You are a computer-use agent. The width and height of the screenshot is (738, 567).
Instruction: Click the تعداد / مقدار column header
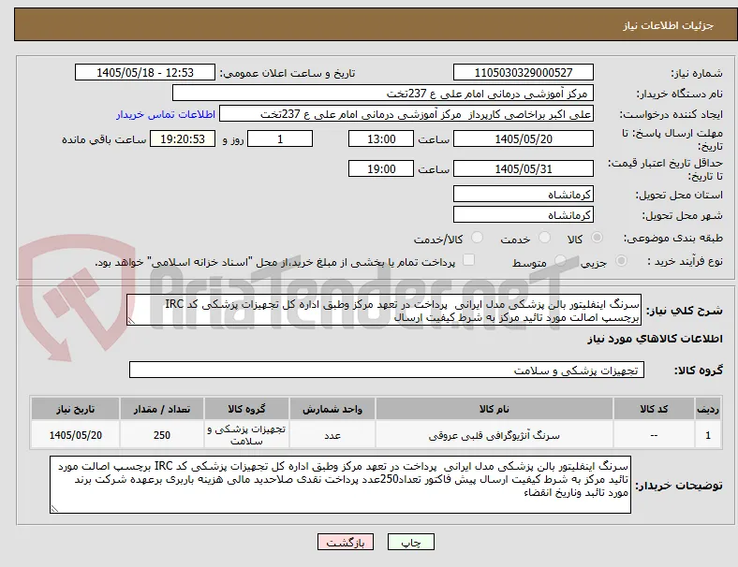pyautogui.click(x=162, y=409)
